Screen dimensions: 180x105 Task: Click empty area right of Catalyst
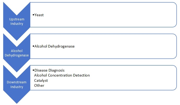point(117,80)
